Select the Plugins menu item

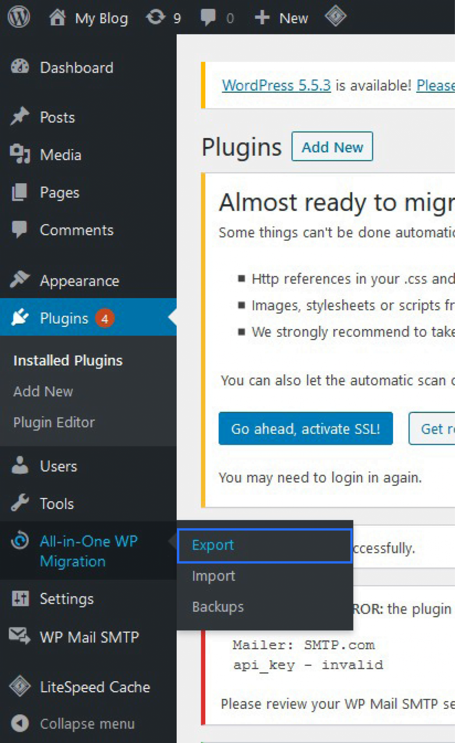pyautogui.click(x=64, y=318)
